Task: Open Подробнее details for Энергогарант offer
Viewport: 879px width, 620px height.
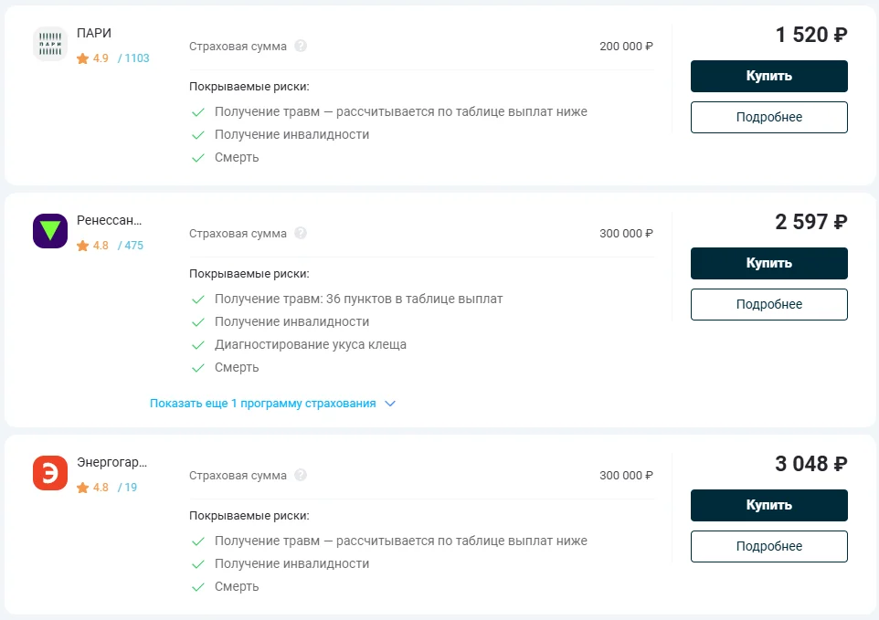Action: (x=768, y=546)
